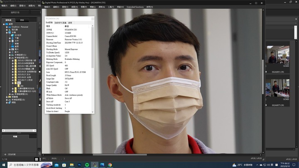The height and width of the screenshot is (168, 299).
Task: Expand the 2023.03.04 folder node
Action: click(13, 63)
